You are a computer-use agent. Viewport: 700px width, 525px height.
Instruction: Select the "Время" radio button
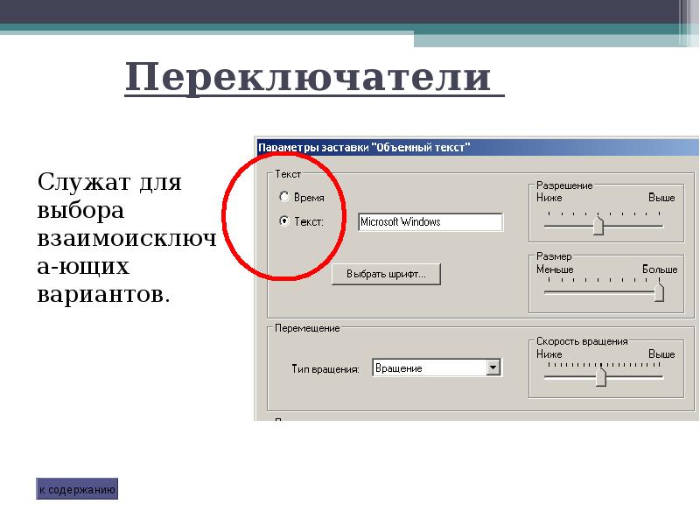click(283, 198)
